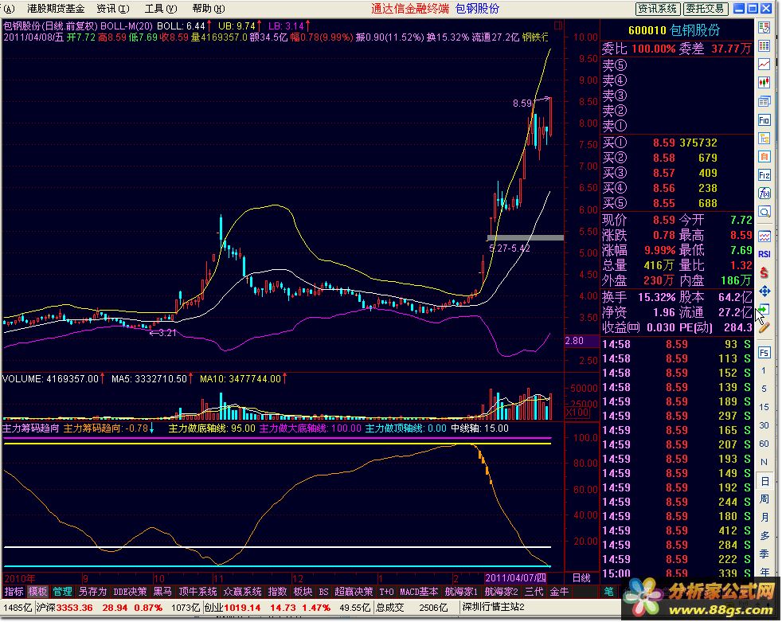This screenshot has height=622, width=782.
Task: Select the 多 multi-day period button
Action: point(764,536)
